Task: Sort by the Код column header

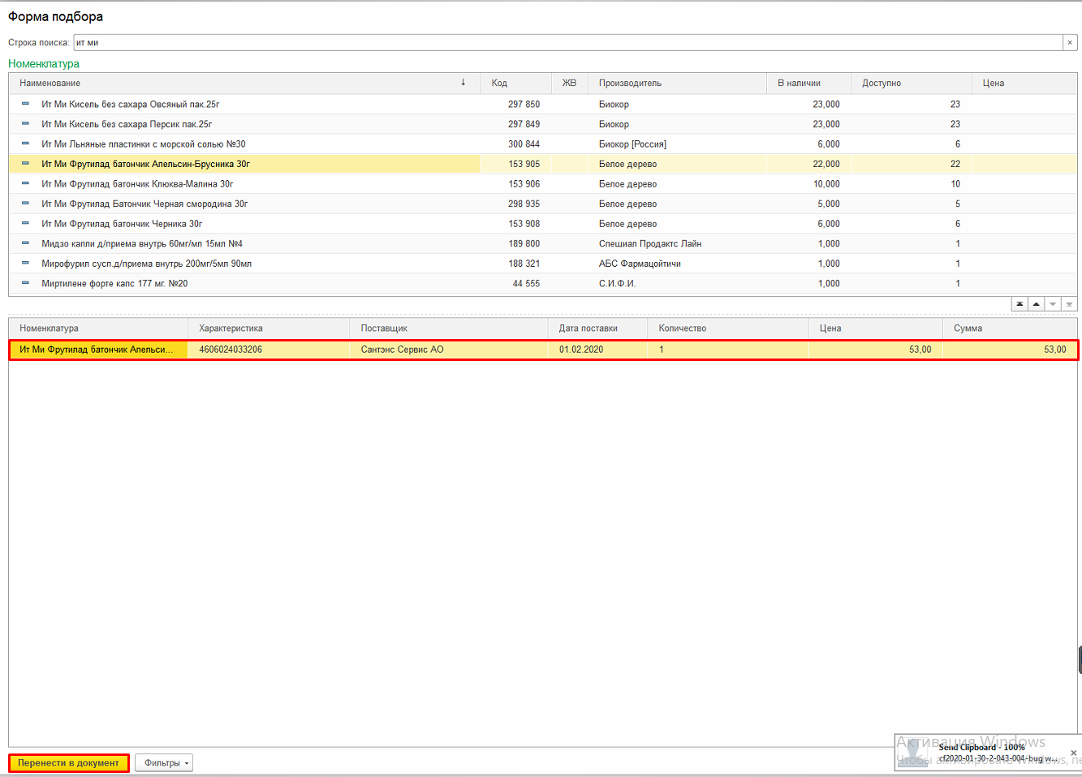Action: click(x=499, y=83)
